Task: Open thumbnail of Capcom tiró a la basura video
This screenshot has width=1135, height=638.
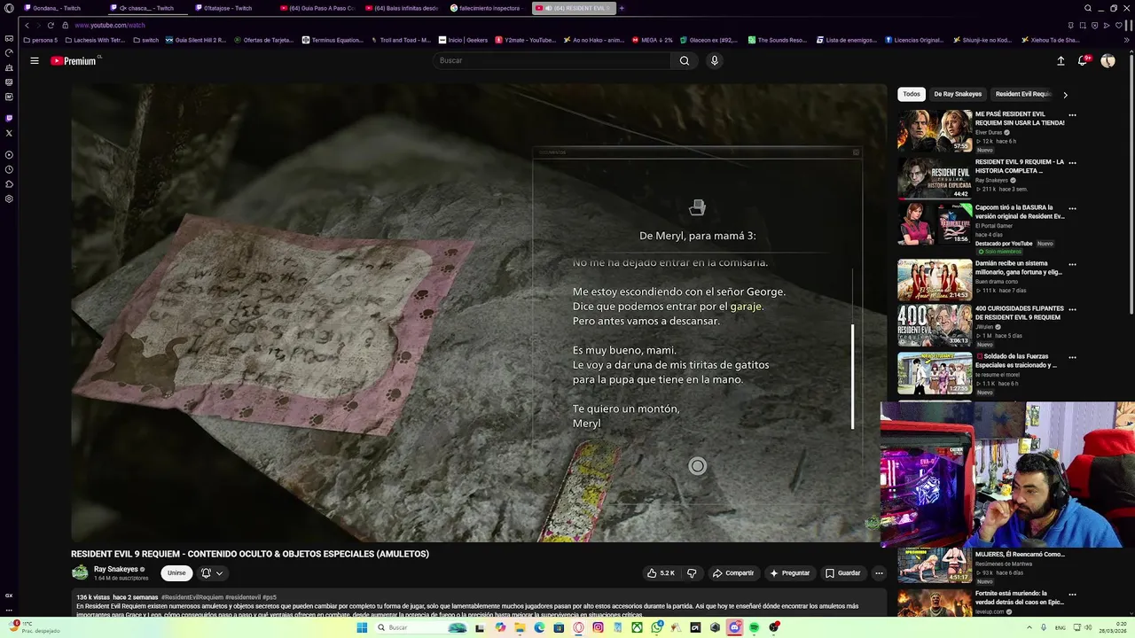Action: click(x=935, y=225)
